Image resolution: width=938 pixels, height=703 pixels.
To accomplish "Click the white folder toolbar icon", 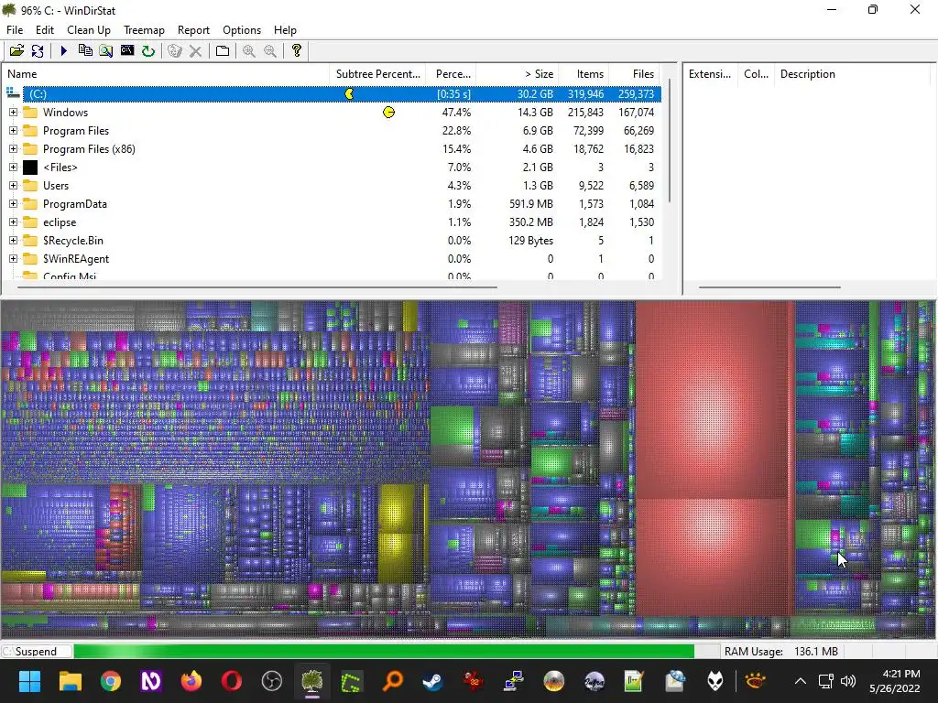I will [x=223, y=51].
